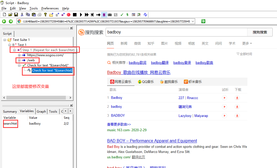Copy the selected item via the Copy icon
This screenshot has width=277, height=168.
pyautogui.click(x=28, y=15)
